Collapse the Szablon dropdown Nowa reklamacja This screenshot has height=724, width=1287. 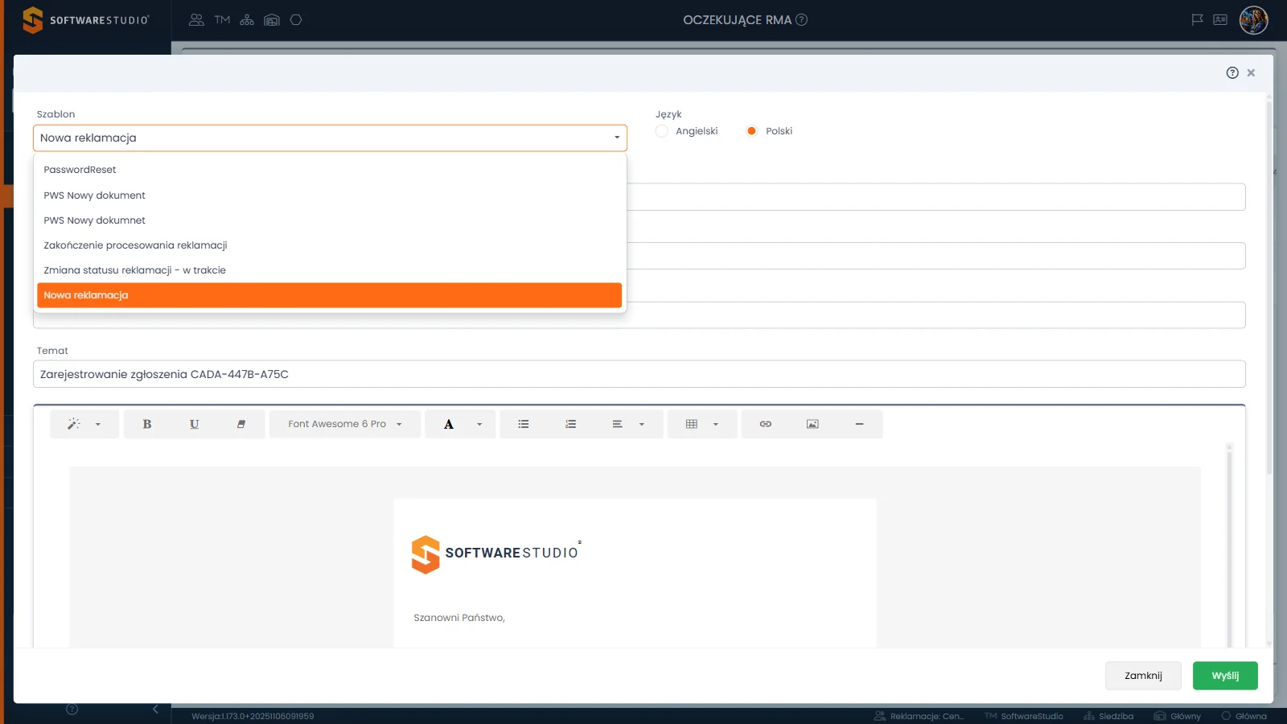(330, 138)
